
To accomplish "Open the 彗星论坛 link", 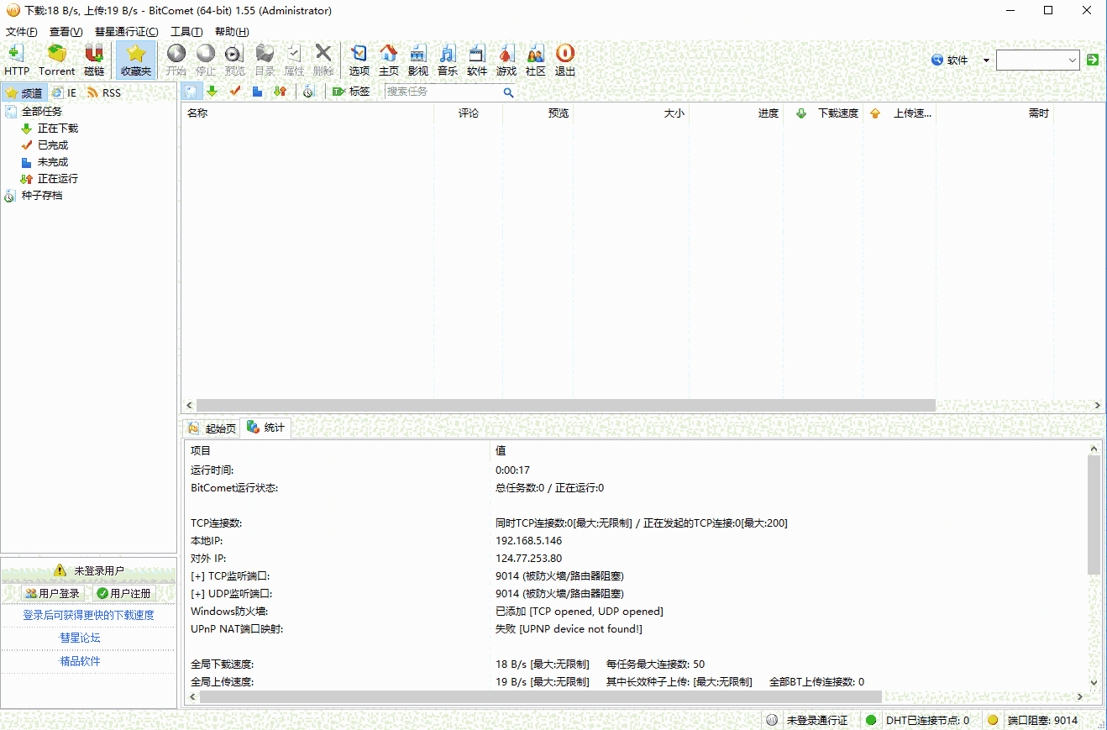I will [80, 638].
